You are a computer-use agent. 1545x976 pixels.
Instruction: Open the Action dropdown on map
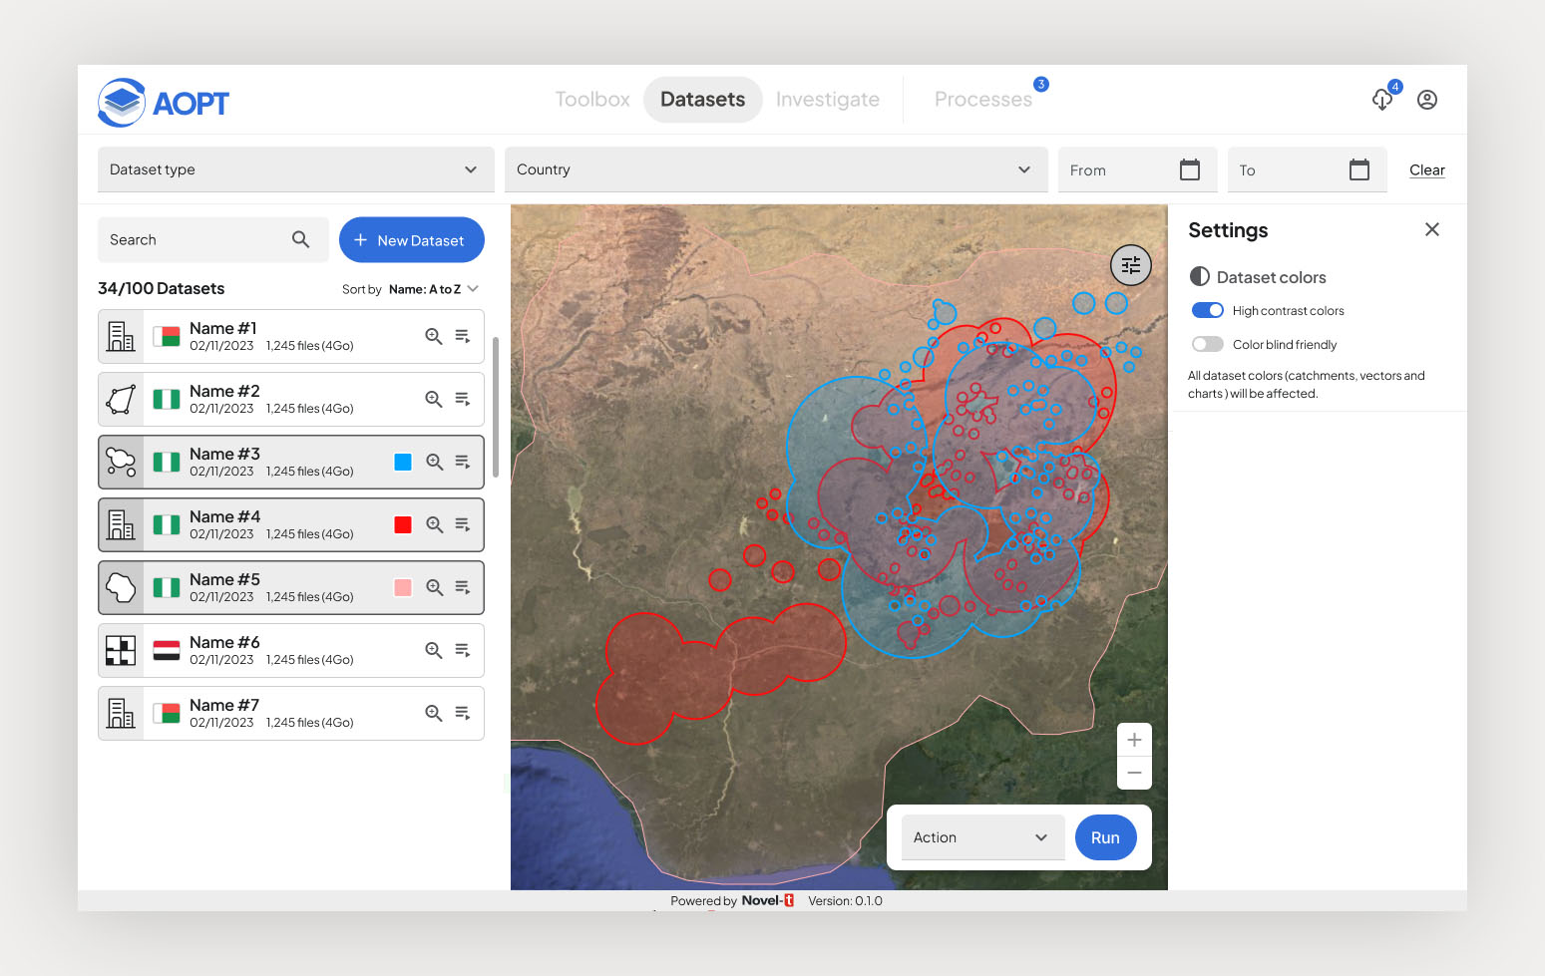tap(981, 837)
